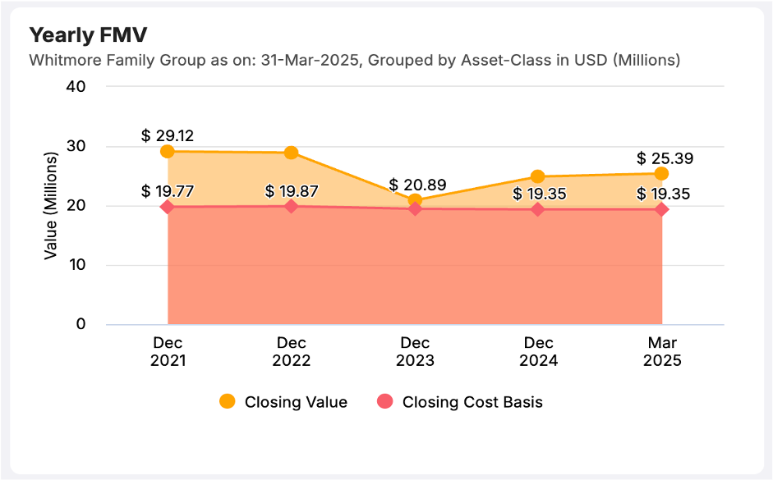Click the Yearly FMV chart title
This screenshot has width=773, height=480.
[88, 34]
